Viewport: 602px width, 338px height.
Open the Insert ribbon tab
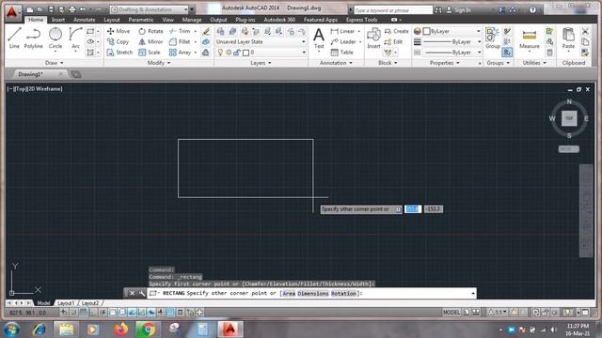click(58, 20)
